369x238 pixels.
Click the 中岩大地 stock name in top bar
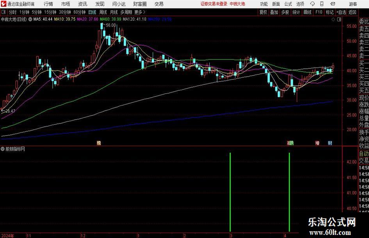(x=237, y=4)
